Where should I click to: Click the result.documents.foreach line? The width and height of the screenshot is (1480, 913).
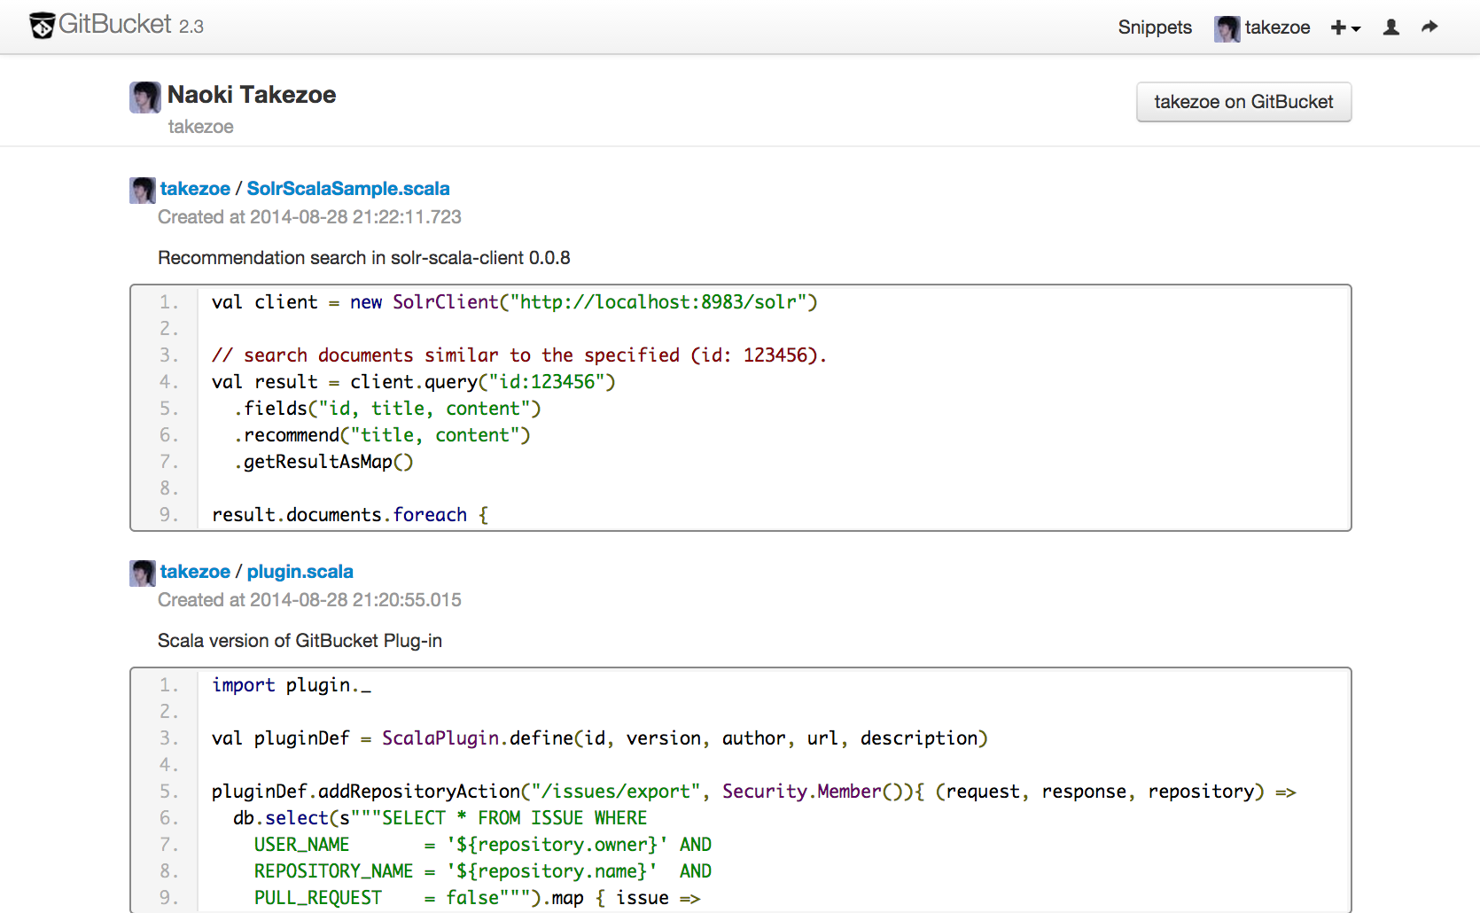[350, 515]
